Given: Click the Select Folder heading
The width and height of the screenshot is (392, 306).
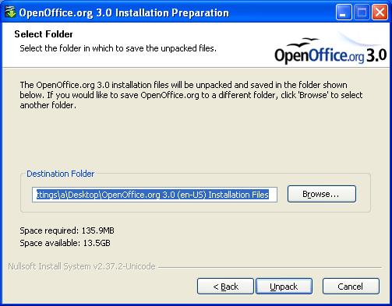Looking at the screenshot, I should click(x=44, y=34).
